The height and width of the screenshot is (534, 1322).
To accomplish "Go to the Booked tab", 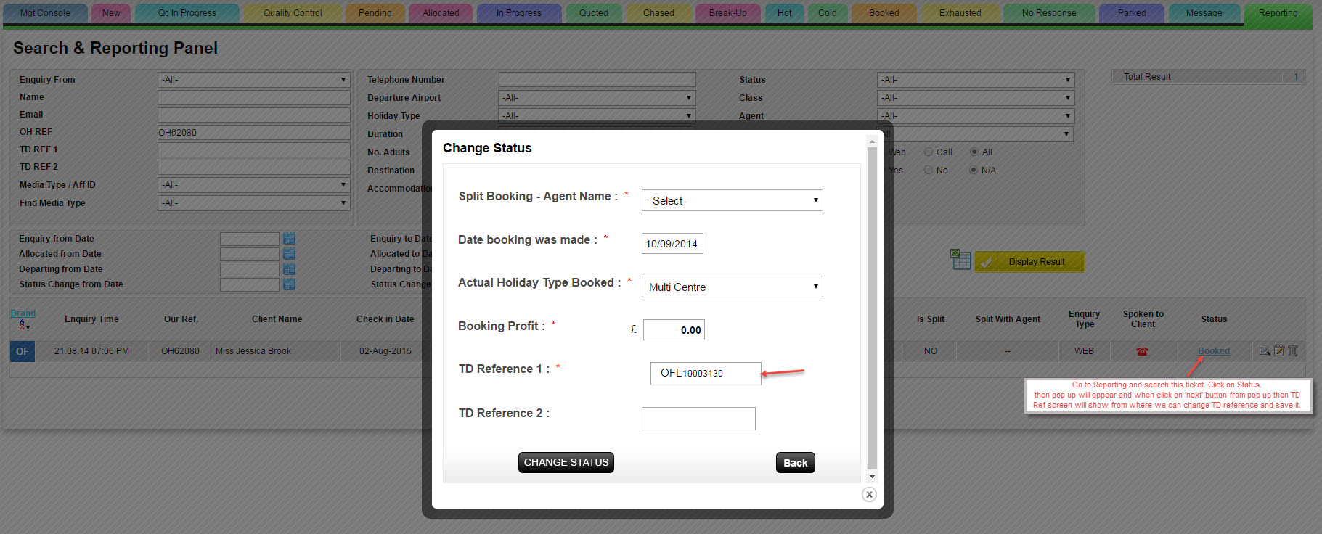I will point(884,13).
